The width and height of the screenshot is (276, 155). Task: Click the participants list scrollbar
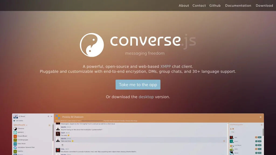tap(263, 132)
